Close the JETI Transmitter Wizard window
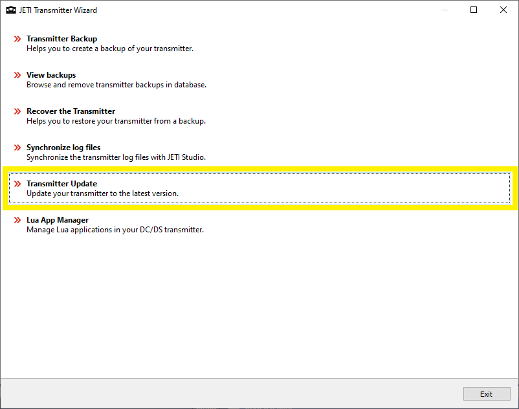This screenshot has width=519, height=409. (503, 10)
